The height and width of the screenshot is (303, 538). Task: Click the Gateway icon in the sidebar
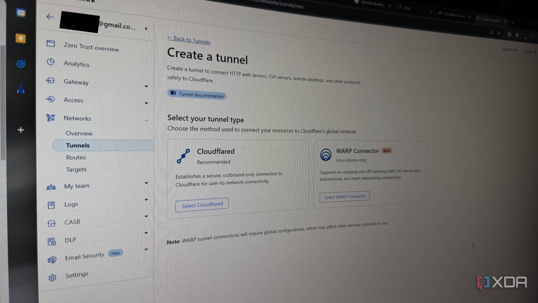click(x=50, y=80)
